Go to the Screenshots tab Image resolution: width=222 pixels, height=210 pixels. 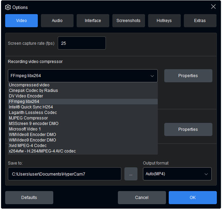129,21
